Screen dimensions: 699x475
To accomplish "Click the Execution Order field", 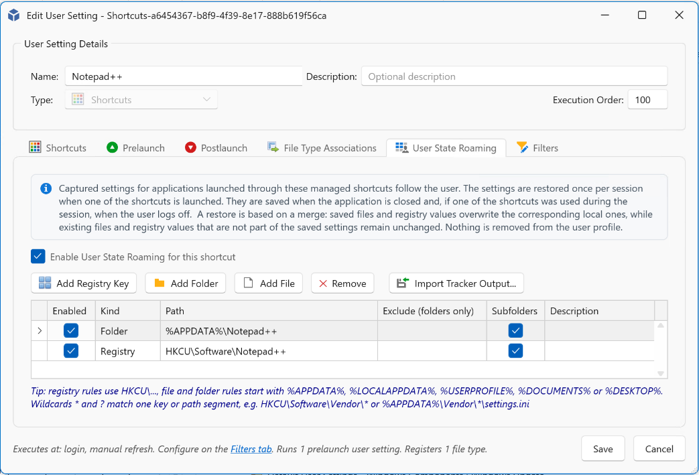I will coord(647,99).
